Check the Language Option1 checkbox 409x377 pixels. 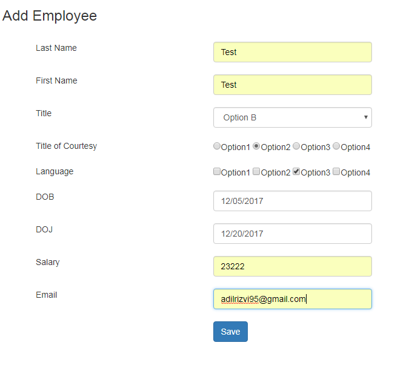tap(217, 171)
